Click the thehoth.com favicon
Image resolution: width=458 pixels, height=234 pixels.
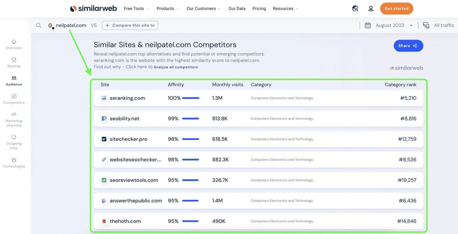[104, 221]
